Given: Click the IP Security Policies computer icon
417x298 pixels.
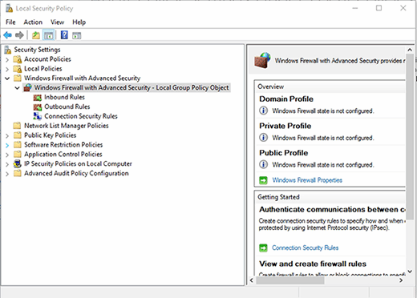Looking at the screenshot, I should click(x=18, y=163).
